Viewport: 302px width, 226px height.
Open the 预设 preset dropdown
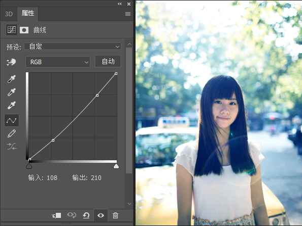point(73,47)
